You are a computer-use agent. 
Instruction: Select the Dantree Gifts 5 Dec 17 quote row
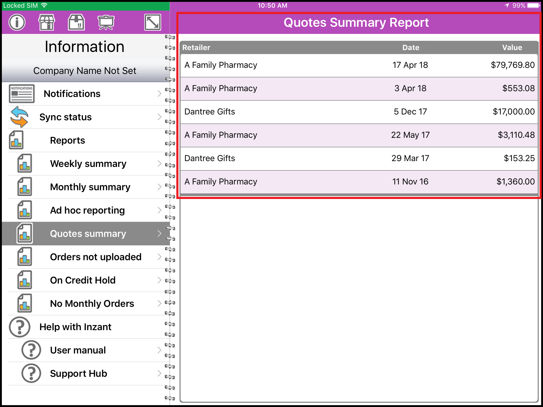coord(359,112)
